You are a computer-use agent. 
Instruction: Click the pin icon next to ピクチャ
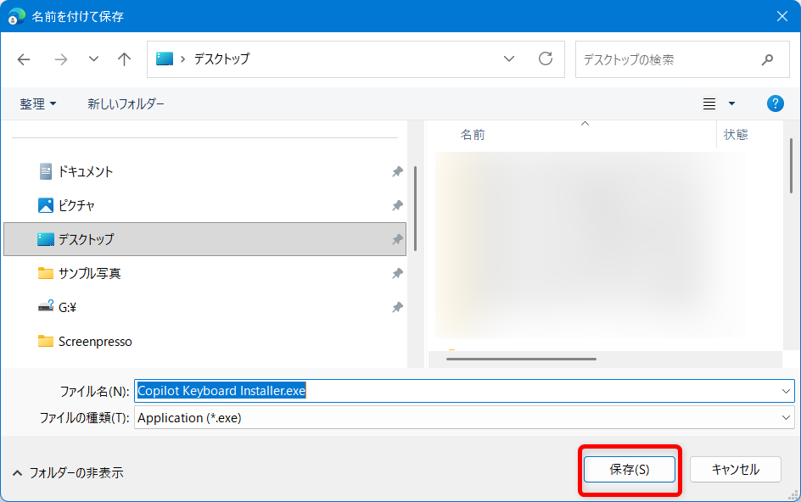(x=397, y=205)
